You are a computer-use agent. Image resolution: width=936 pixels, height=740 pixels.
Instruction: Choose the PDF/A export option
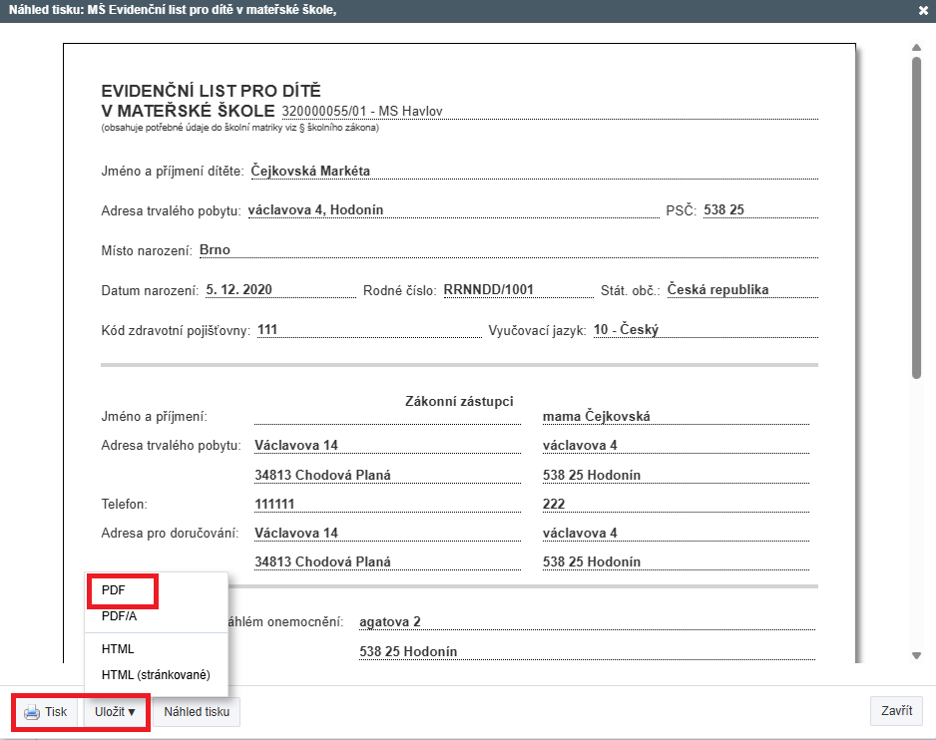click(x=119, y=616)
